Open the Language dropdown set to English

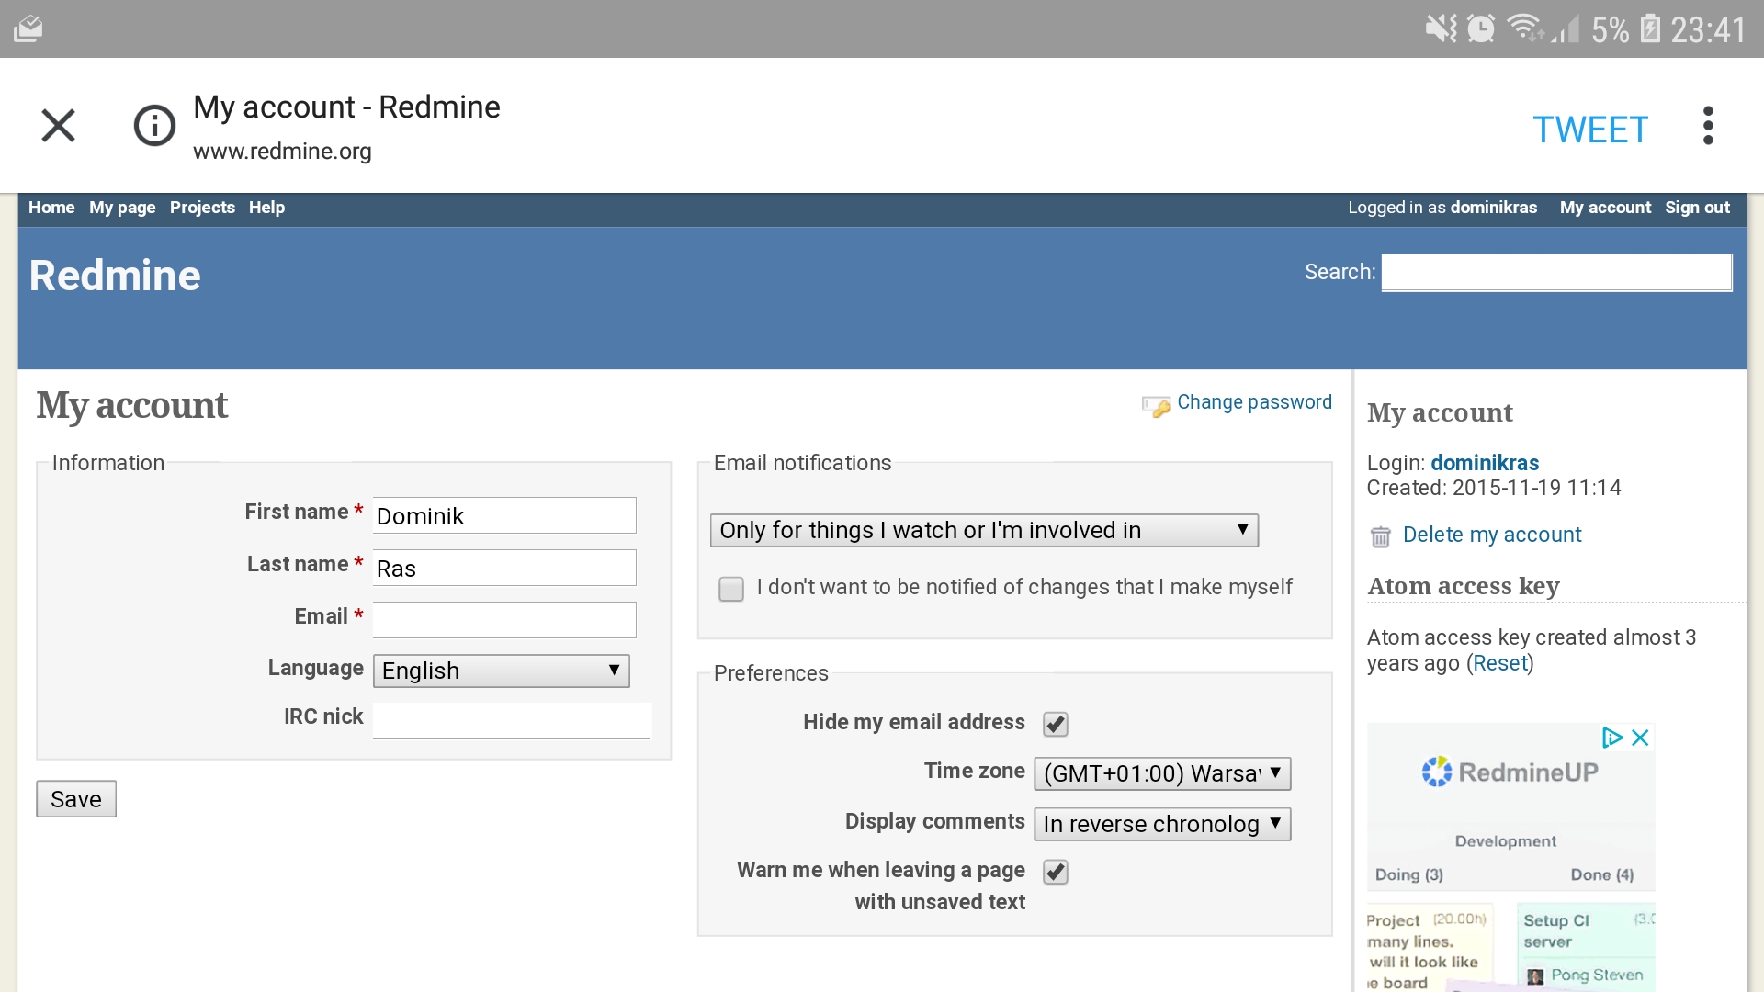coord(501,671)
